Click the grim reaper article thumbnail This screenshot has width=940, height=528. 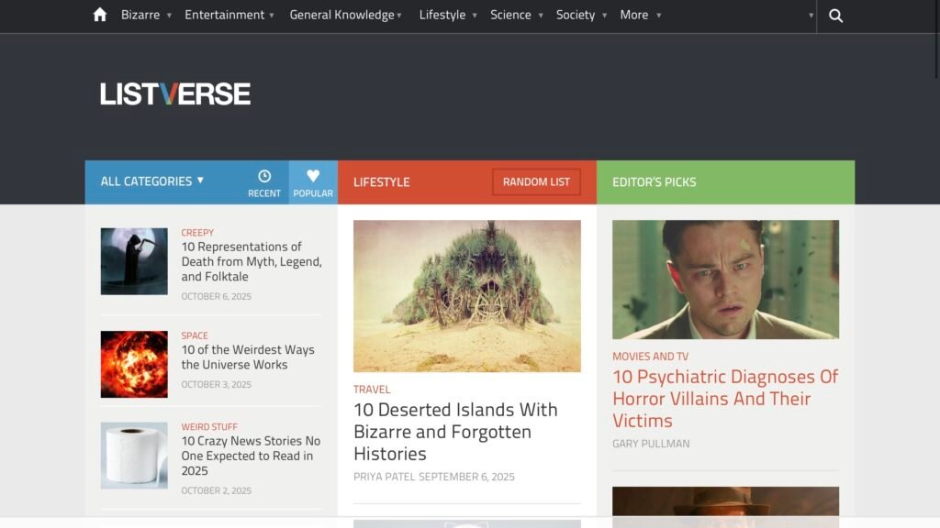(134, 261)
